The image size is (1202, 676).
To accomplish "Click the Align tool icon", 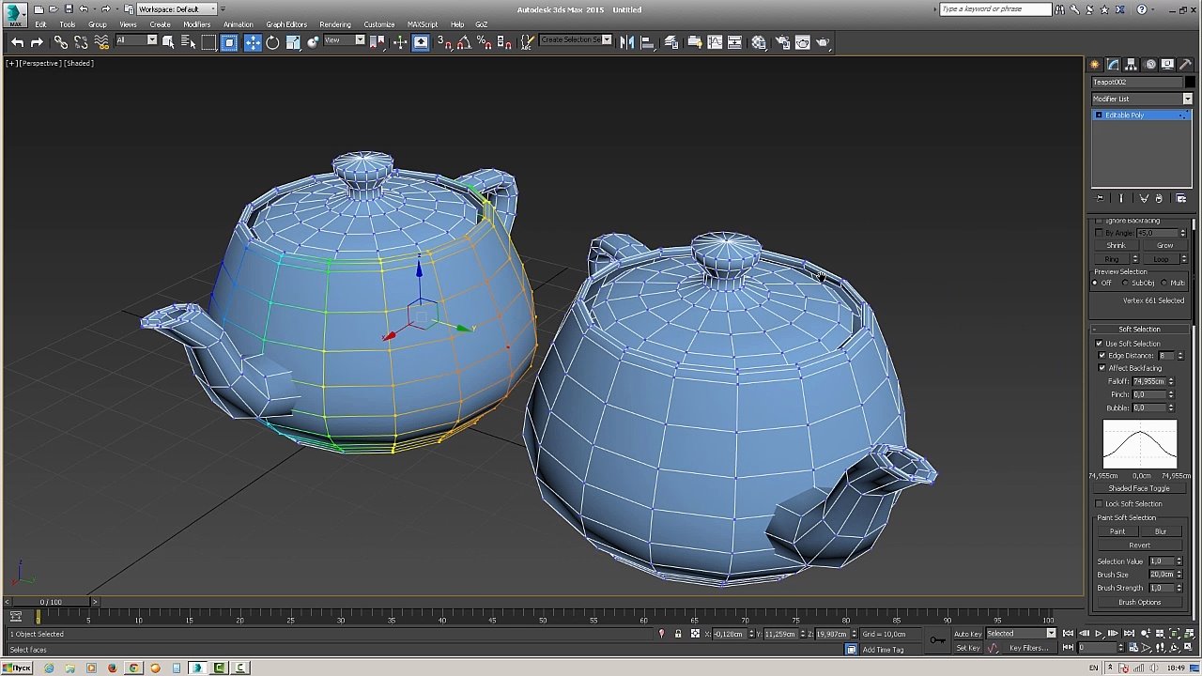I will pos(647,42).
